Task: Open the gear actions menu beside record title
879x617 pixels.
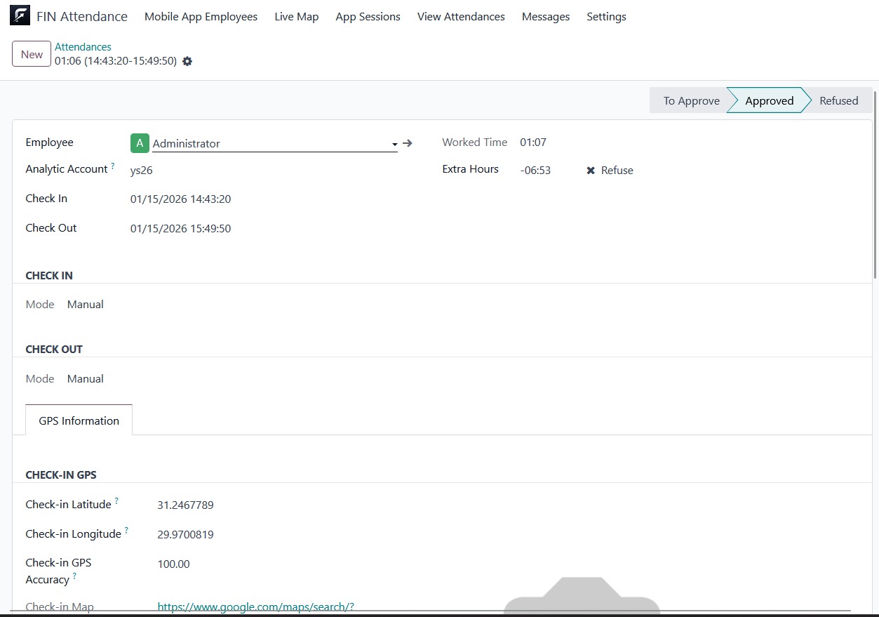Action: (x=187, y=62)
